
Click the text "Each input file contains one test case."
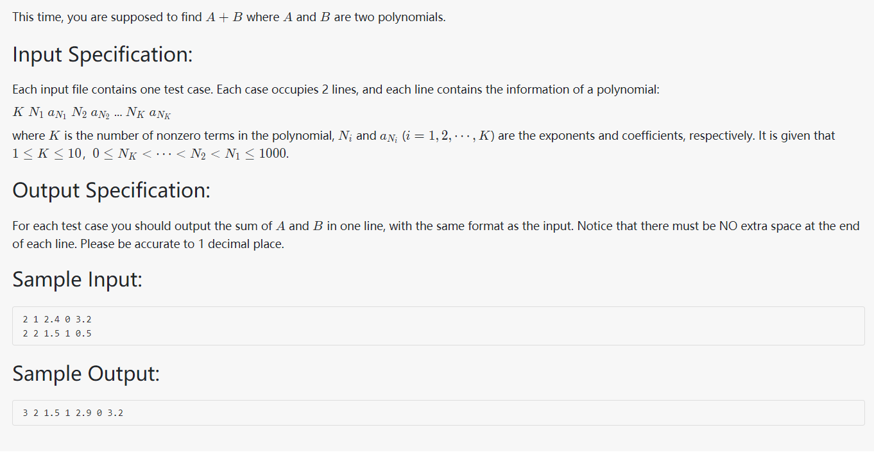coord(113,90)
